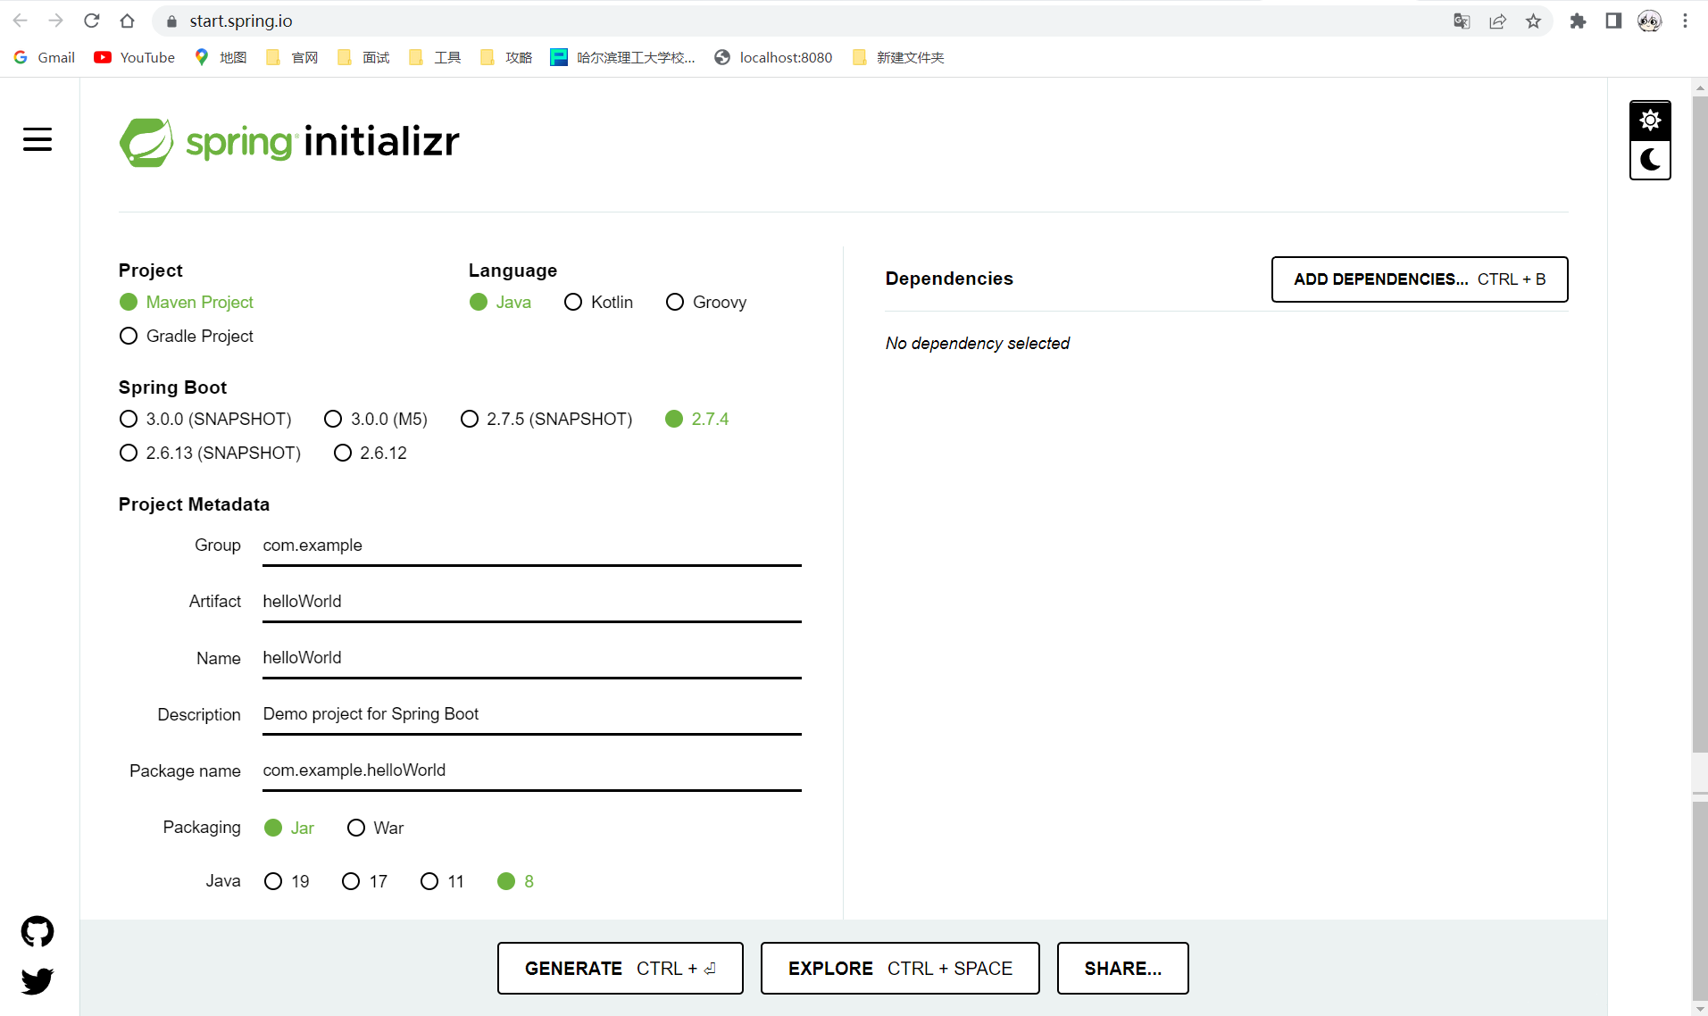Open the Twitter icon link
The height and width of the screenshot is (1016, 1708).
tap(37, 980)
